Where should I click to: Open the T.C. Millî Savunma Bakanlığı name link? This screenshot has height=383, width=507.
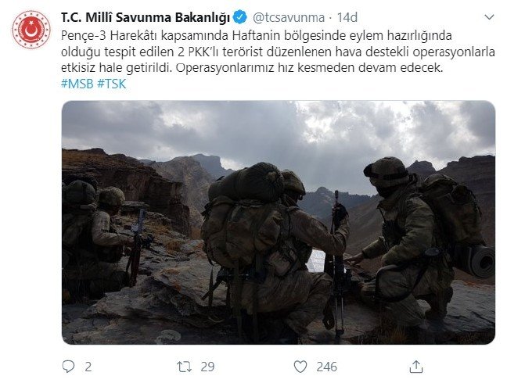[146, 17]
